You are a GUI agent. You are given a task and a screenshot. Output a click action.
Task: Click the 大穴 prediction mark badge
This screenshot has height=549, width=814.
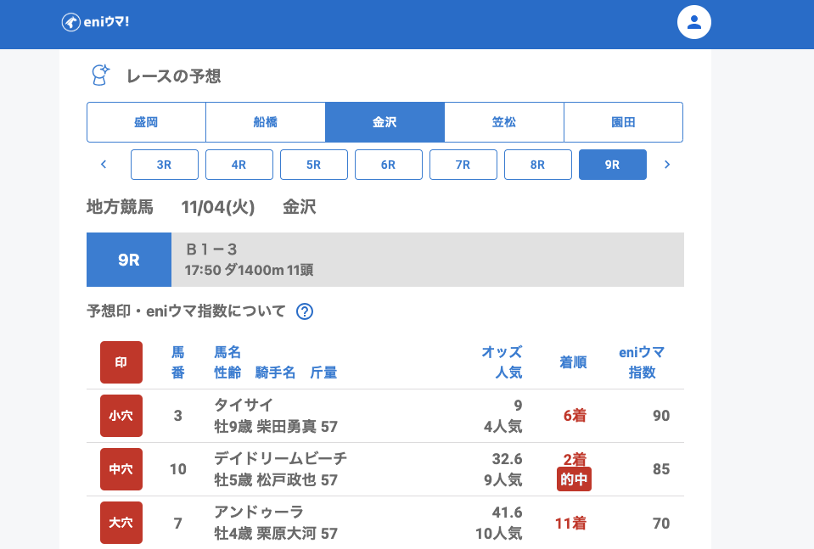(x=121, y=523)
